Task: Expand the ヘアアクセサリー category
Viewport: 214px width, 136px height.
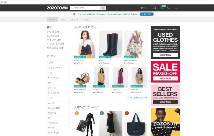Action: 59,123
